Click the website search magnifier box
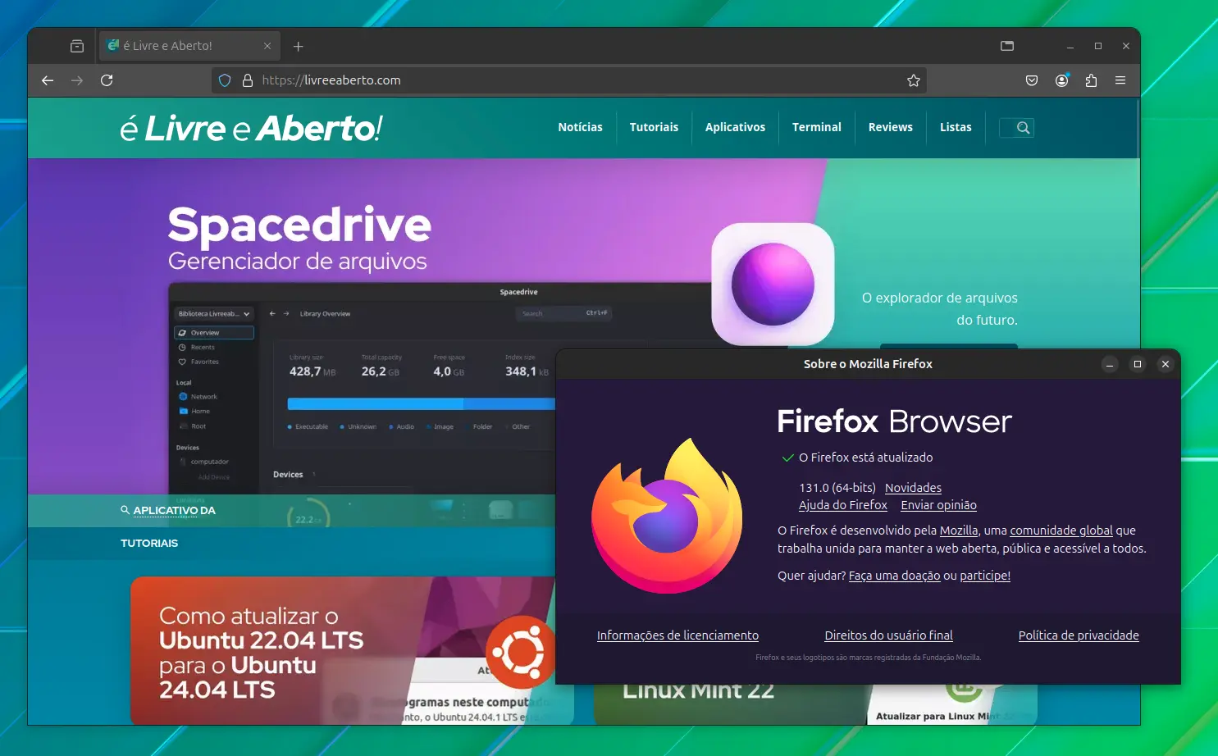 [1017, 128]
